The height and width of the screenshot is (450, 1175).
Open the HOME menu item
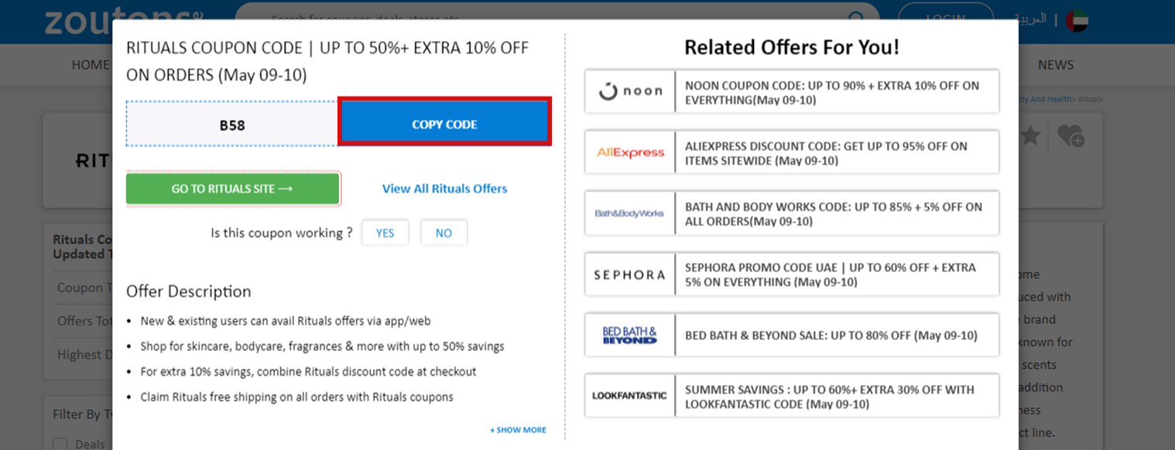90,65
